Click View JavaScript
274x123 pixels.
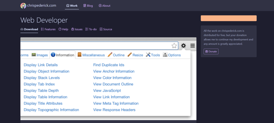tap(107, 91)
